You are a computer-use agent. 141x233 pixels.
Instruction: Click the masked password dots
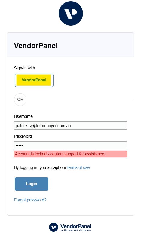[19, 145]
